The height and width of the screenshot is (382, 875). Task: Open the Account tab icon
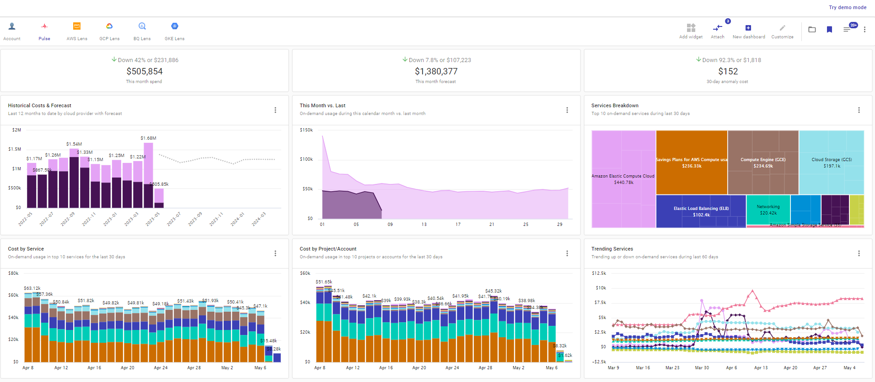click(12, 26)
